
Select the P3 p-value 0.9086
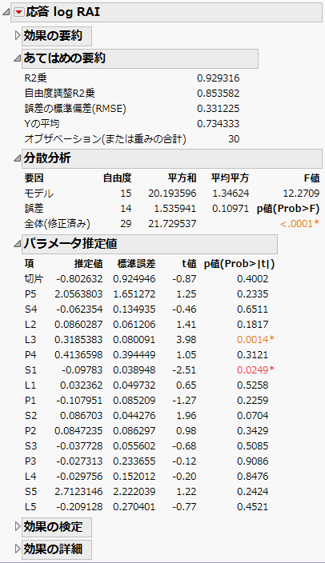(252, 461)
